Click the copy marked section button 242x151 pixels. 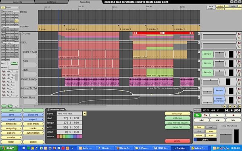point(177,123)
